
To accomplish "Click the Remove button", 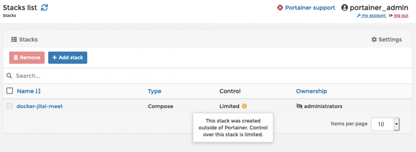I will (27, 57).
